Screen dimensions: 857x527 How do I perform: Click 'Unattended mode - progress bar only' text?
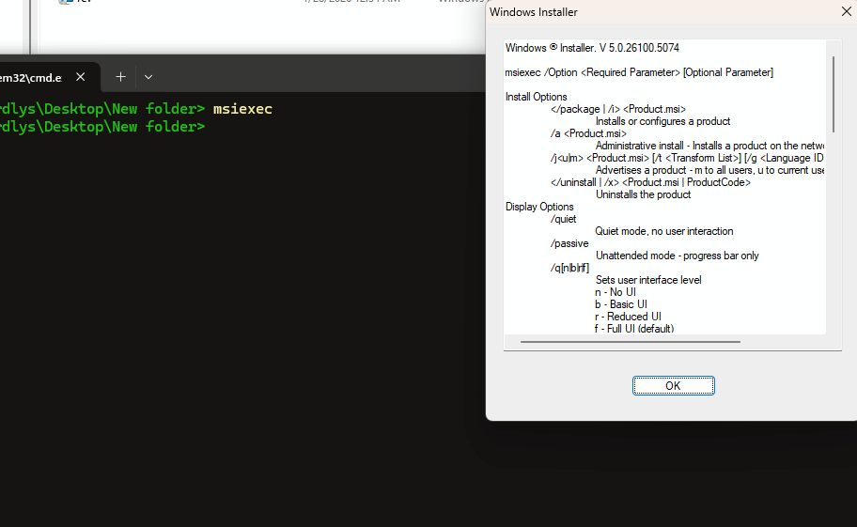click(x=678, y=256)
